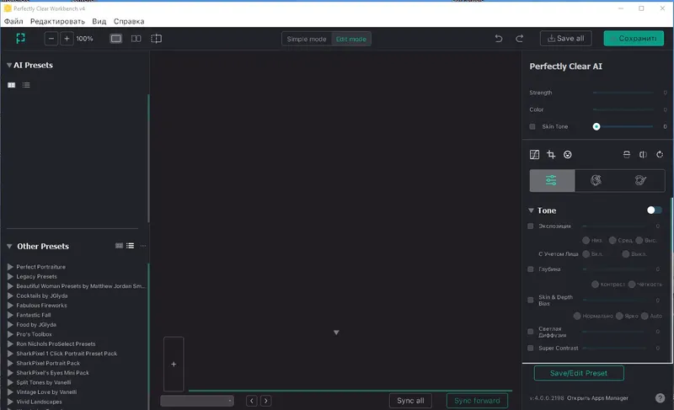The height and width of the screenshot is (410, 674).
Task: Select the Сред. exposure radio button
Action: [612, 240]
